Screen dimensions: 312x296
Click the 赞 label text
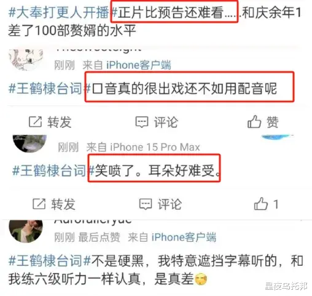click(272, 122)
